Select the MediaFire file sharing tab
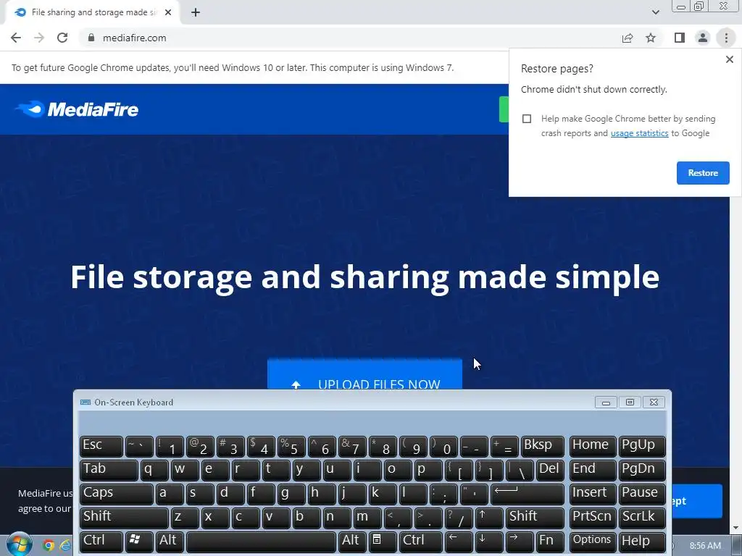 point(92,12)
